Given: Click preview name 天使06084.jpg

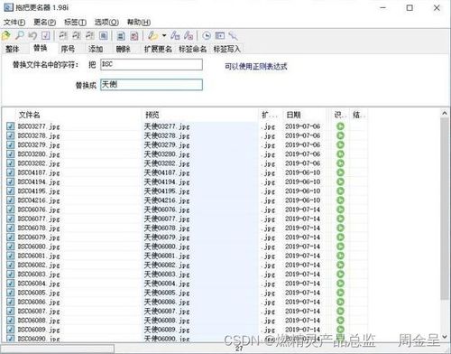Looking at the screenshot, I should [167, 284].
